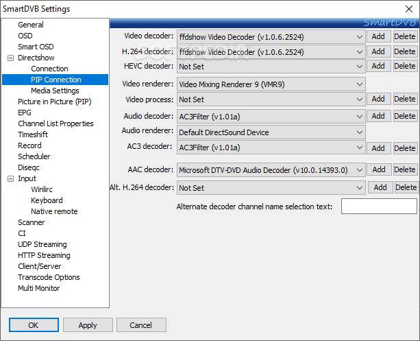Open the AAC decoder dropdown

271,170
